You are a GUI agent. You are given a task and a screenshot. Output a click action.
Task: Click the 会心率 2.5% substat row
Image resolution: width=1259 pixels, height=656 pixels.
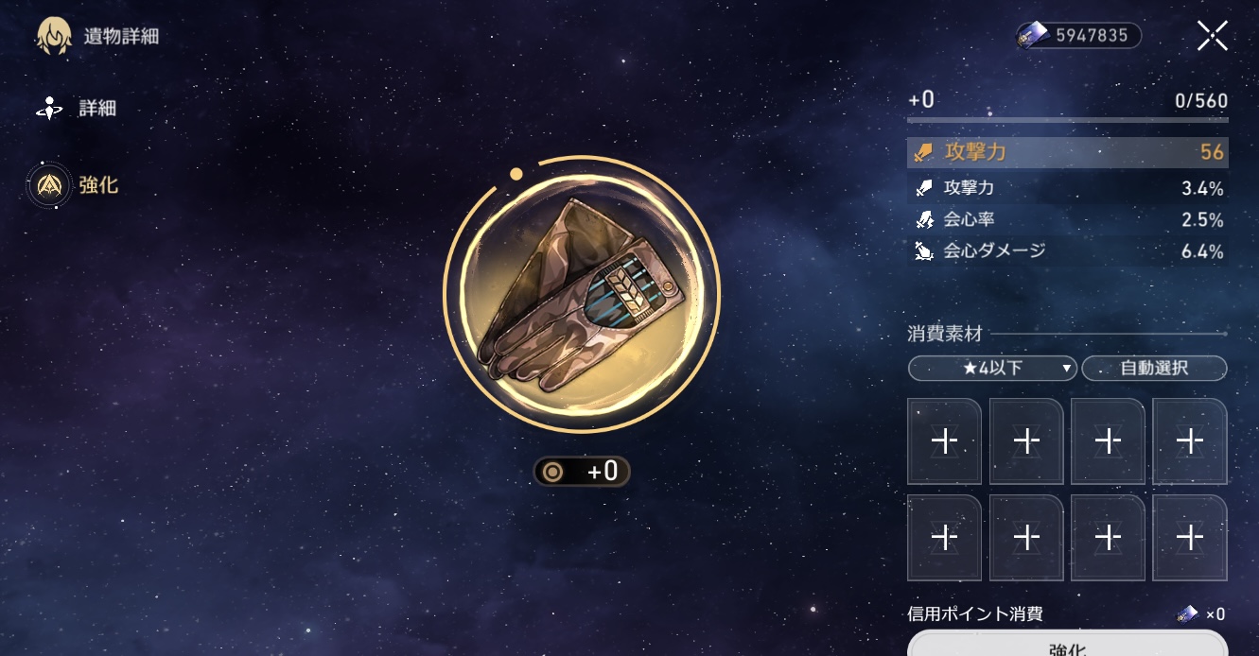click(1068, 219)
